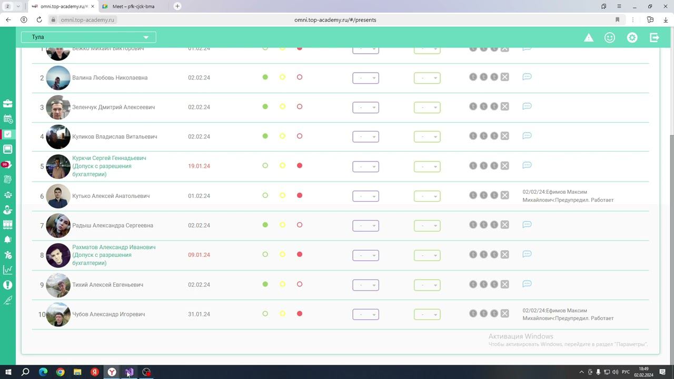This screenshot has width=674, height=379.
Task: Open the Windows Start menu
Action: pos(8,372)
